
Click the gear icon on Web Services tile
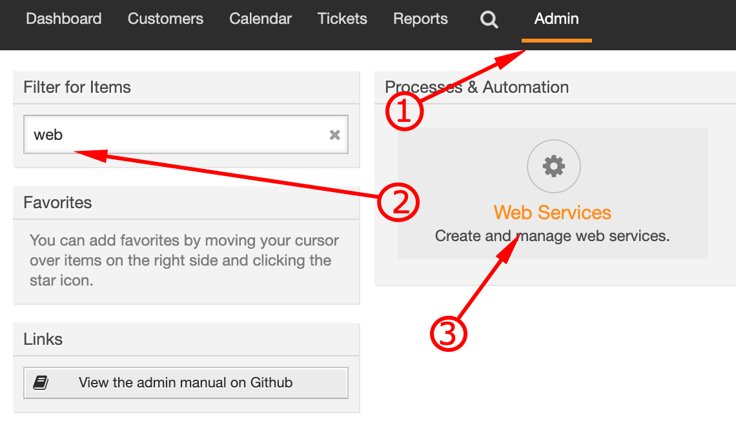click(x=553, y=166)
